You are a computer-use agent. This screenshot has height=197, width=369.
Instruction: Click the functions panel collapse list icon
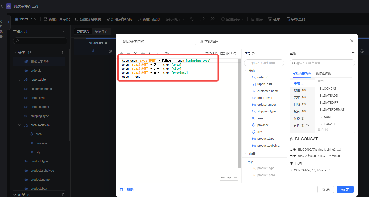pyautogui.click(x=353, y=54)
